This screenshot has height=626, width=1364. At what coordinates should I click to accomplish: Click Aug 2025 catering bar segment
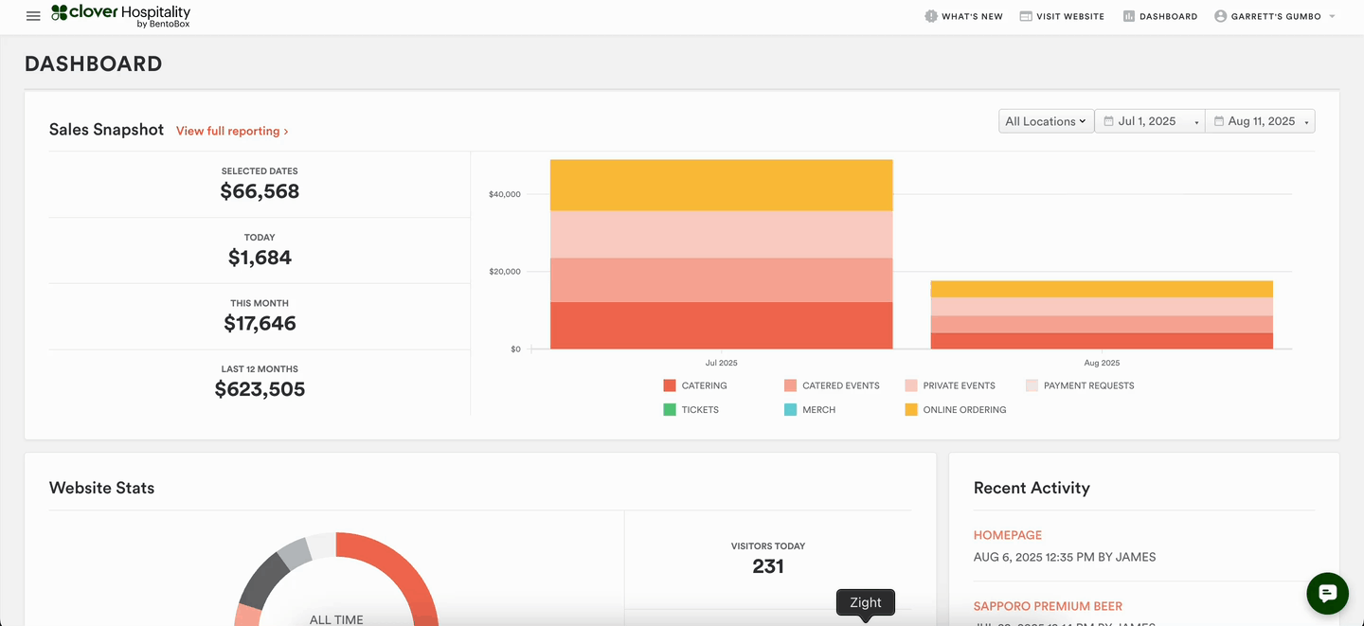[1102, 341]
